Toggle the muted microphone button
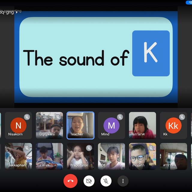 [106, 181]
